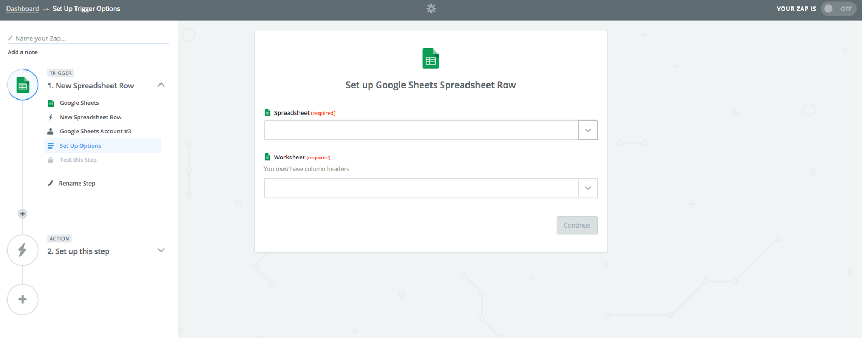Click the Google Sheets icon above setup heading
Viewport: 862px width, 338px height.
tap(430, 59)
